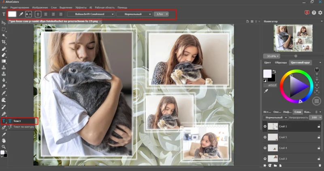Select the Crop tool in left toolbar

(4, 42)
